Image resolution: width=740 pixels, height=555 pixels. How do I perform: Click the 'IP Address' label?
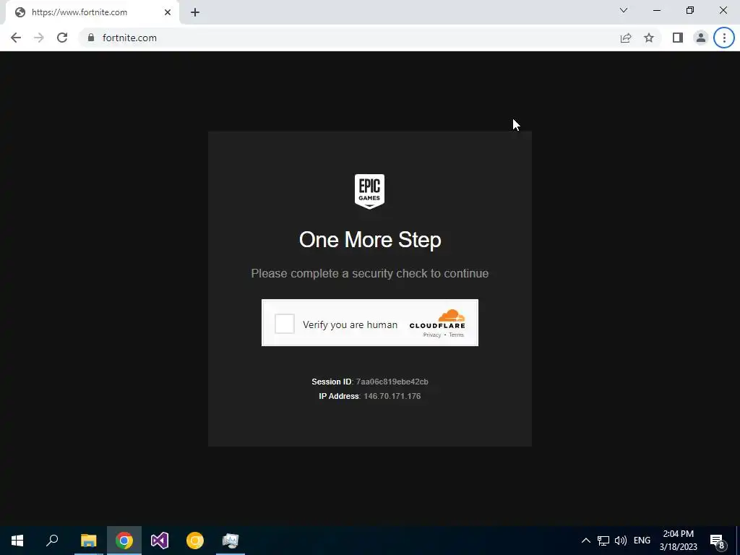coord(339,396)
